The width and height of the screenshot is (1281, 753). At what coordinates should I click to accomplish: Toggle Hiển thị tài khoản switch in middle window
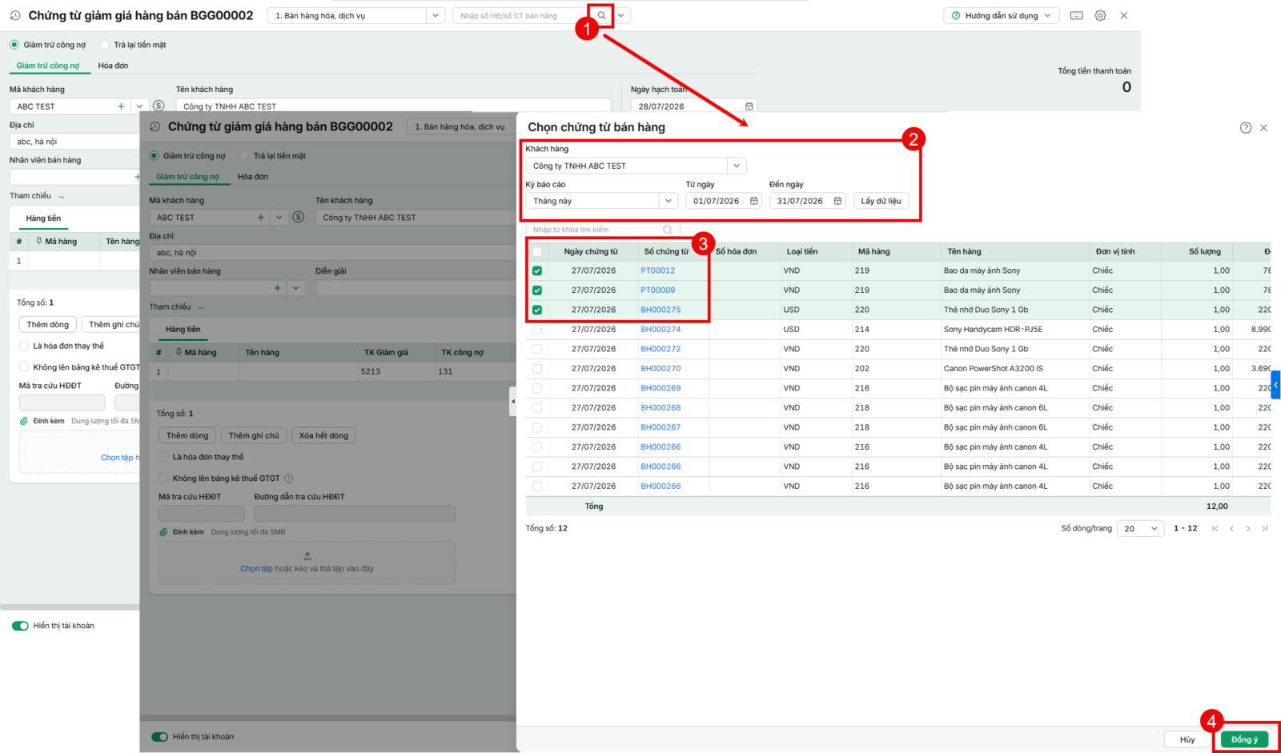pos(160,737)
